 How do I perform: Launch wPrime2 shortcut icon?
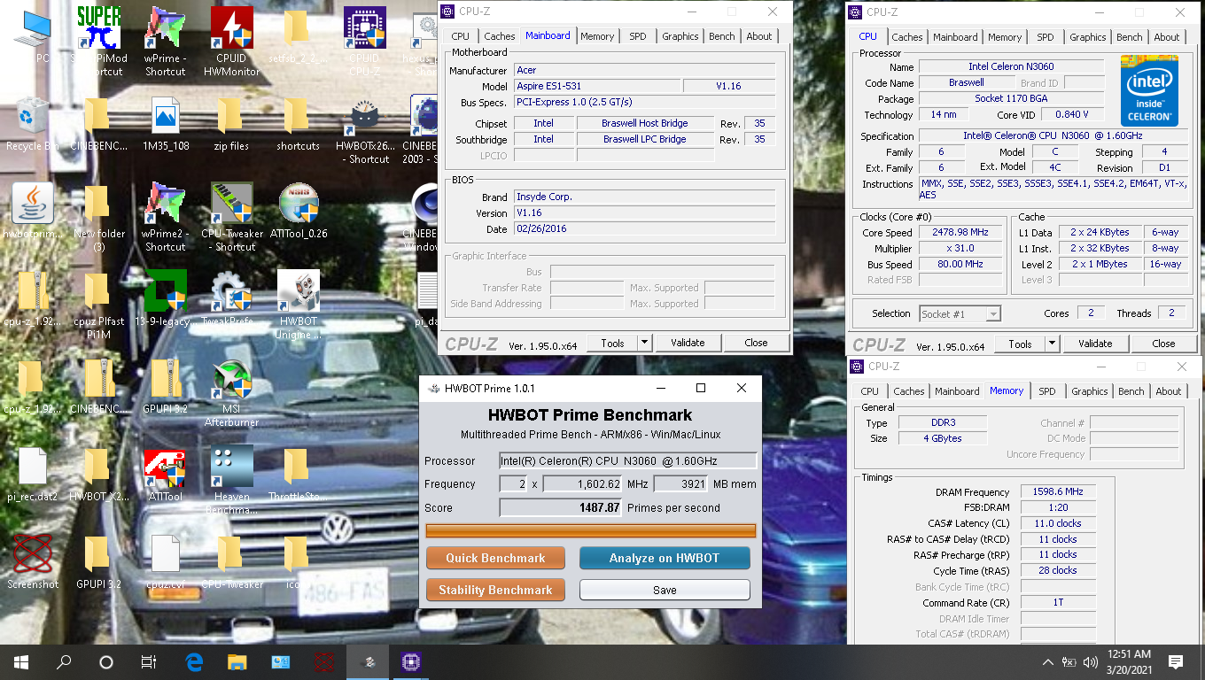[165, 216]
